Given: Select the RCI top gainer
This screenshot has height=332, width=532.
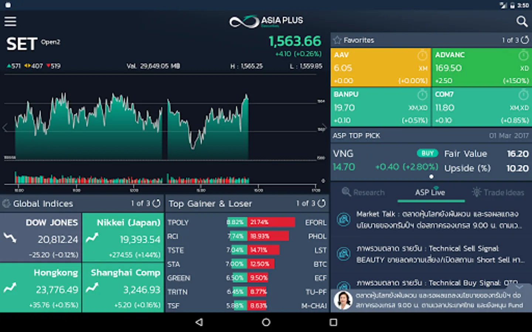Looking at the screenshot, I should pyautogui.click(x=173, y=236).
